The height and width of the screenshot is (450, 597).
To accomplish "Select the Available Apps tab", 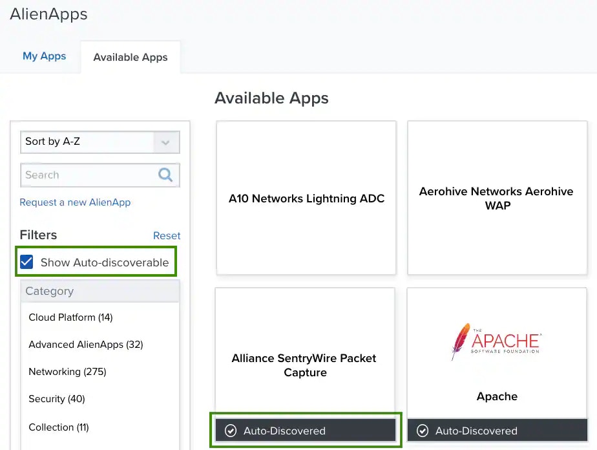I will tap(131, 57).
